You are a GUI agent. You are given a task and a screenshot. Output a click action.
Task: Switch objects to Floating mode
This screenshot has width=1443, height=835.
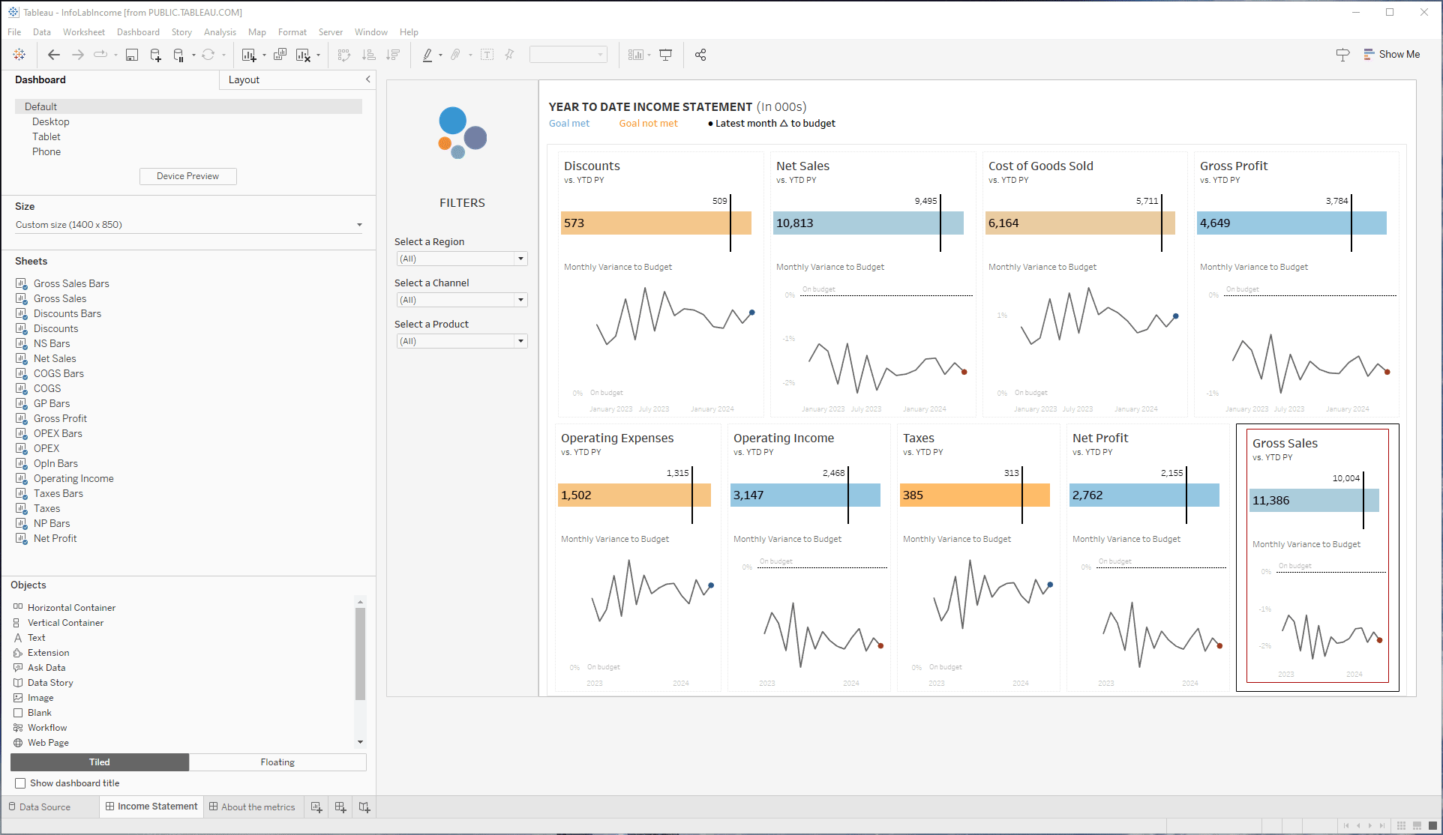[x=277, y=762]
